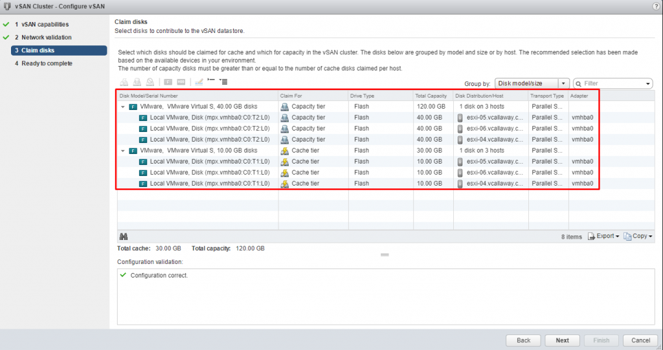The image size is (663, 350).
Task: Click the do not claim disk toolbar icon
Action: (x=150, y=82)
